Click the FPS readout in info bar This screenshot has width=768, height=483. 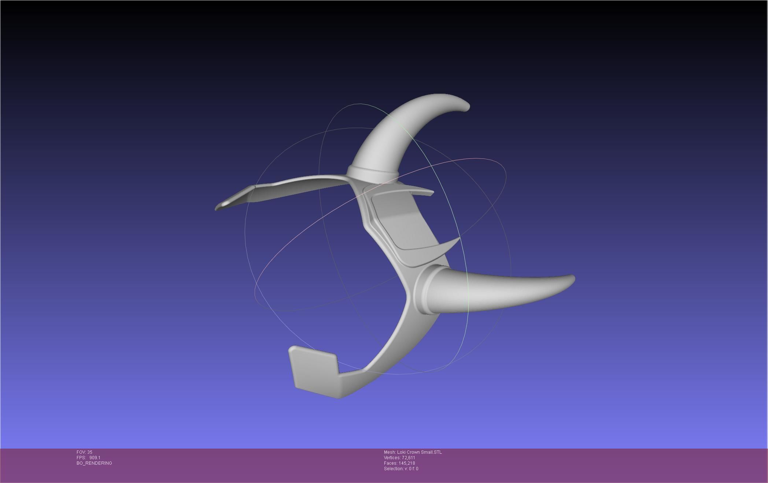(x=88, y=458)
